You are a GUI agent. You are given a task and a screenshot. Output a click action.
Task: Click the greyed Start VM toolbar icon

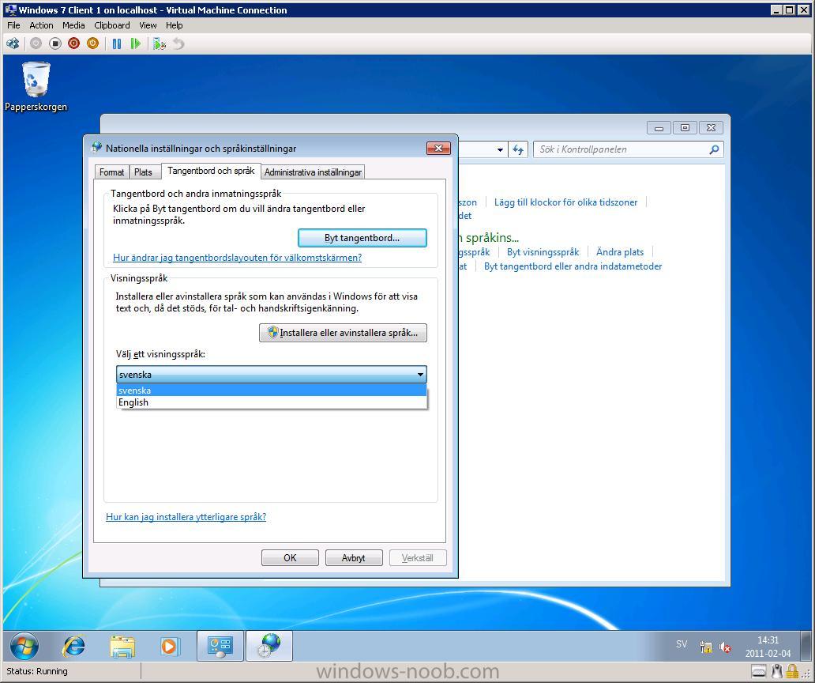(36, 43)
